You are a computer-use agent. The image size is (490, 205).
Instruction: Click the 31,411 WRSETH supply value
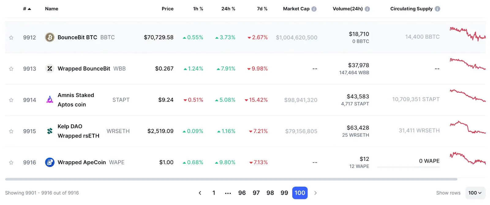coord(419,131)
